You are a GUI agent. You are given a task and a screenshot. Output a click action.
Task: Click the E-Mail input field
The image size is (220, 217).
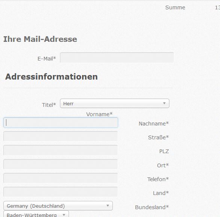click(117, 58)
